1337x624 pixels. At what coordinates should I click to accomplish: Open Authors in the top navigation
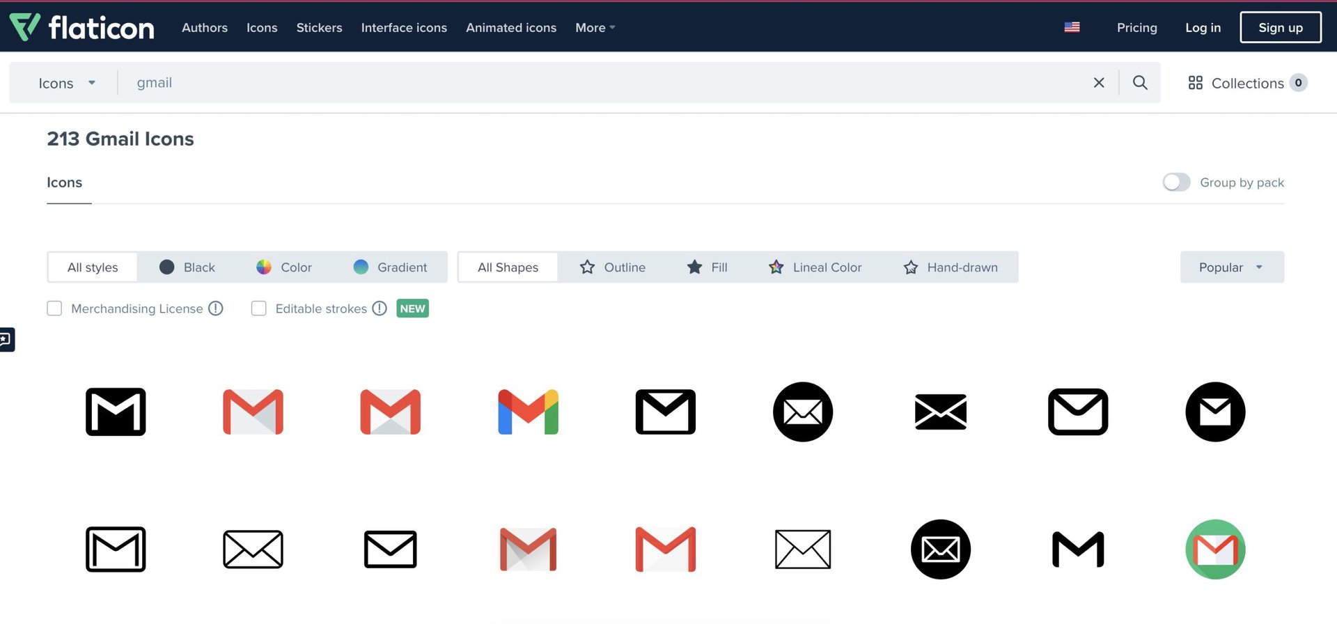205,27
